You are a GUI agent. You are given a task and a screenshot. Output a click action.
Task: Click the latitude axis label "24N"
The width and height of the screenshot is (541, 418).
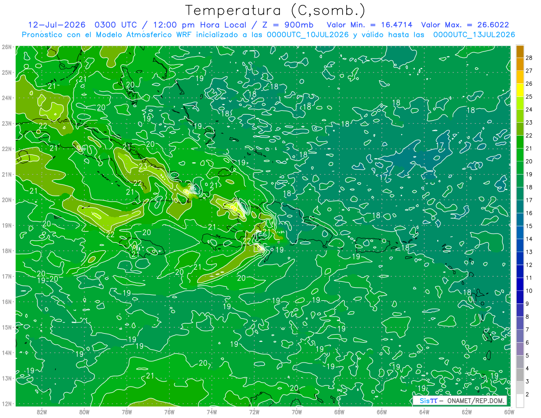click(x=7, y=98)
